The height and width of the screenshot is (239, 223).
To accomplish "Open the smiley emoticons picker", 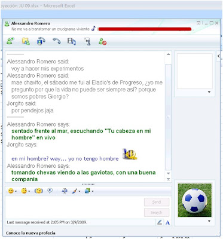I will 12,191.
